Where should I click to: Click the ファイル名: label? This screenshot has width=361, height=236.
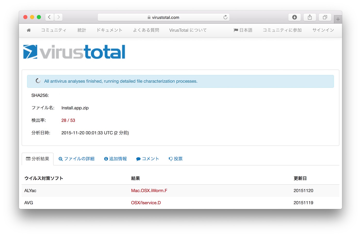point(43,108)
